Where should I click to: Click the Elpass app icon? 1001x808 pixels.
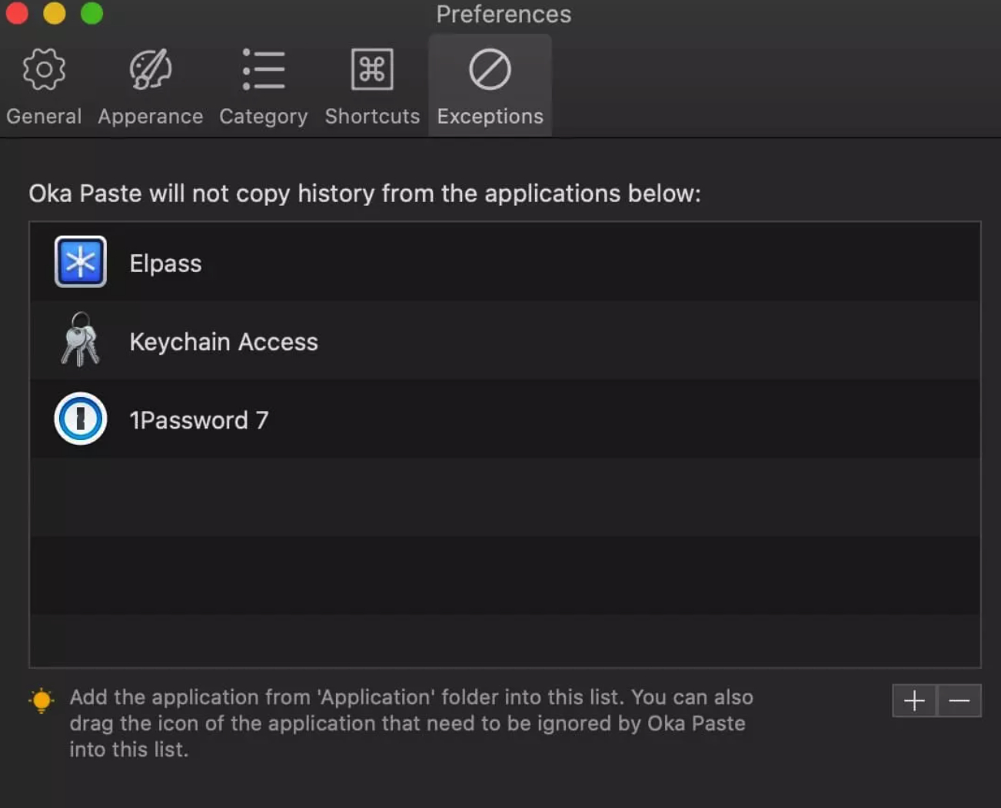click(80, 262)
